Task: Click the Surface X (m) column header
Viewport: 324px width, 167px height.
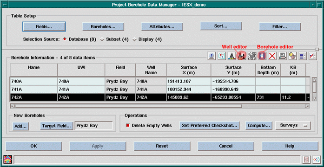Action: coord(189,70)
